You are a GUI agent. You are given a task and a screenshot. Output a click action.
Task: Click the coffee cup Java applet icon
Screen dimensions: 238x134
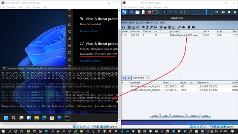(165, 27)
